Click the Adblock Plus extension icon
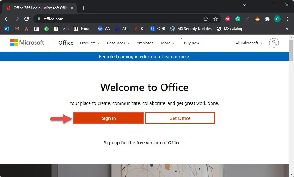The width and height of the screenshot is (294, 177). coord(228,19)
